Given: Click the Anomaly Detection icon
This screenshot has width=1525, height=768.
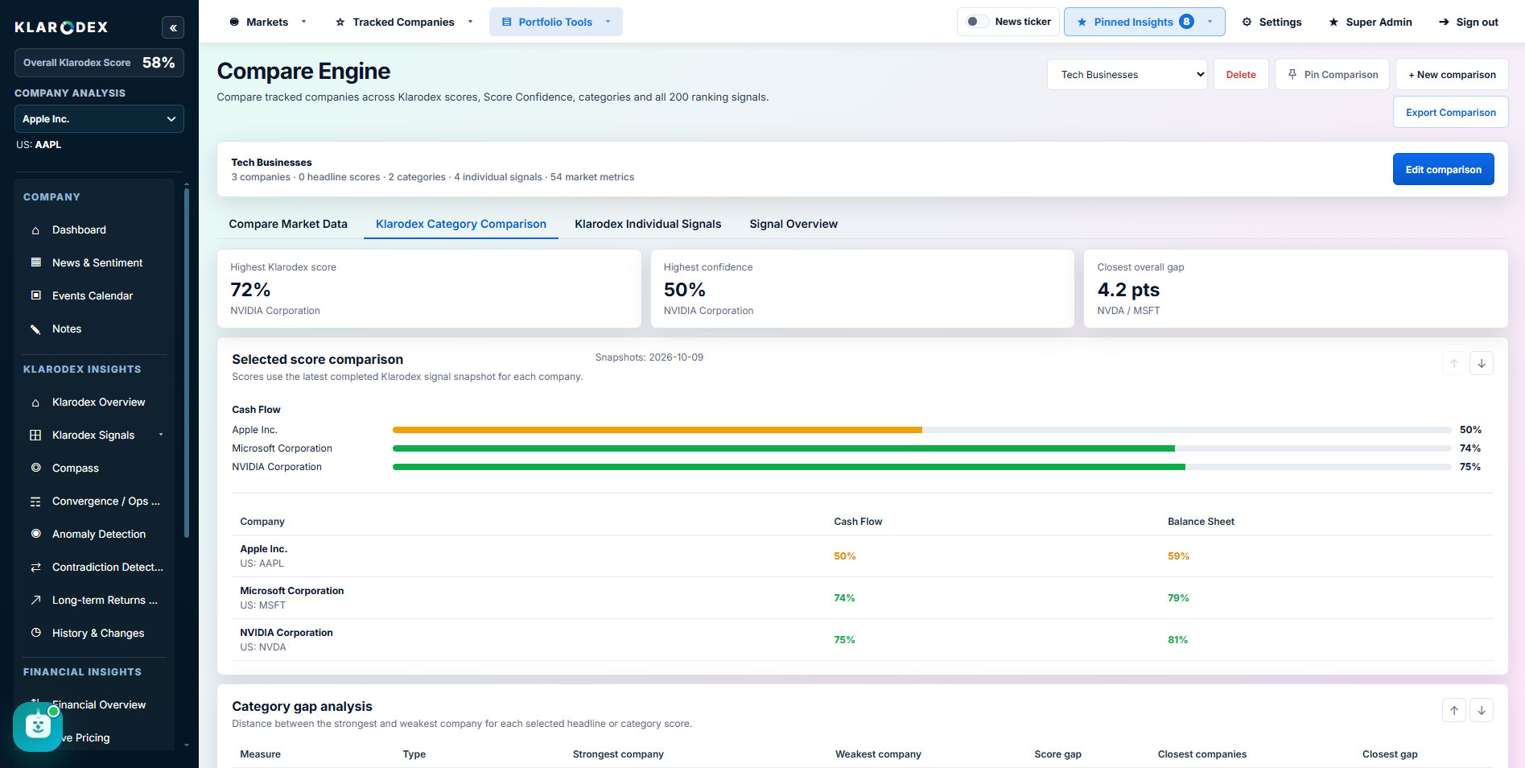Looking at the screenshot, I should [x=35, y=534].
